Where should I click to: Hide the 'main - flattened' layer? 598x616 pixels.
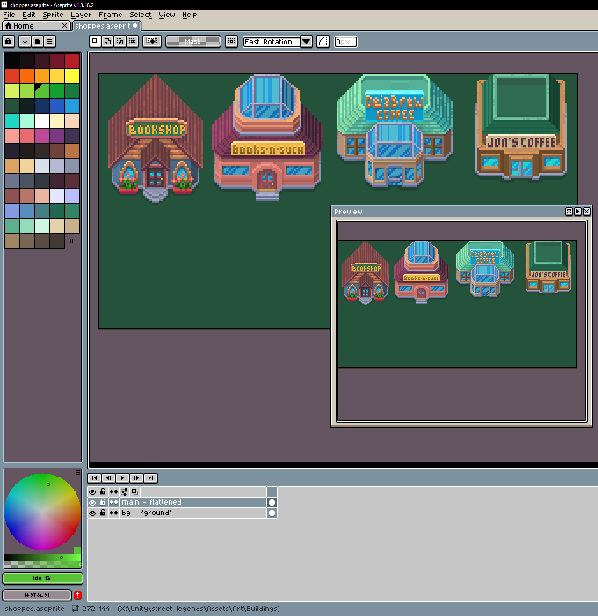pos(92,502)
